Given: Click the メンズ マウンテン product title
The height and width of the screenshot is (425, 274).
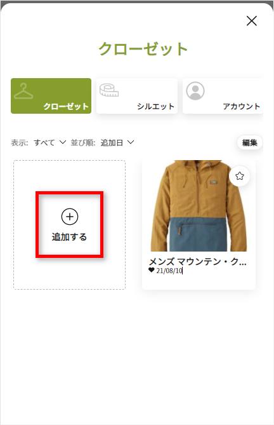Looking at the screenshot, I should [198, 262].
